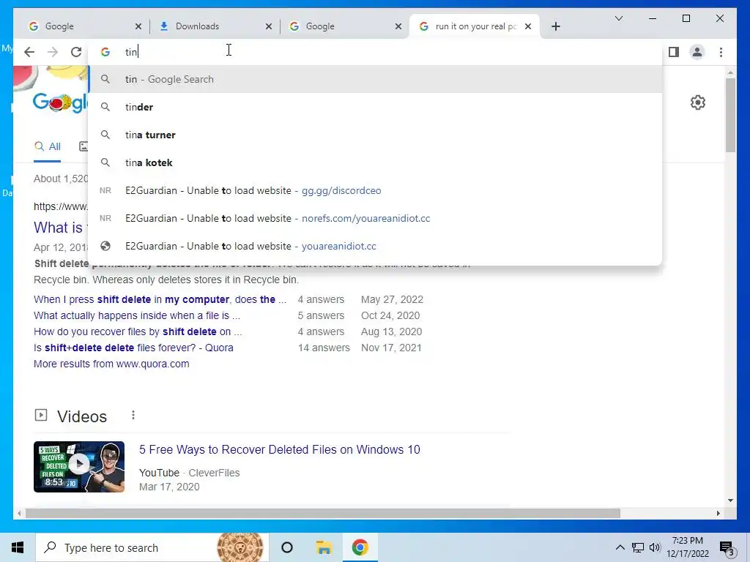The width and height of the screenshot is (750, 562).
Task: Choose the 'tina kotek' search suggestion
Action: (376, 162)
